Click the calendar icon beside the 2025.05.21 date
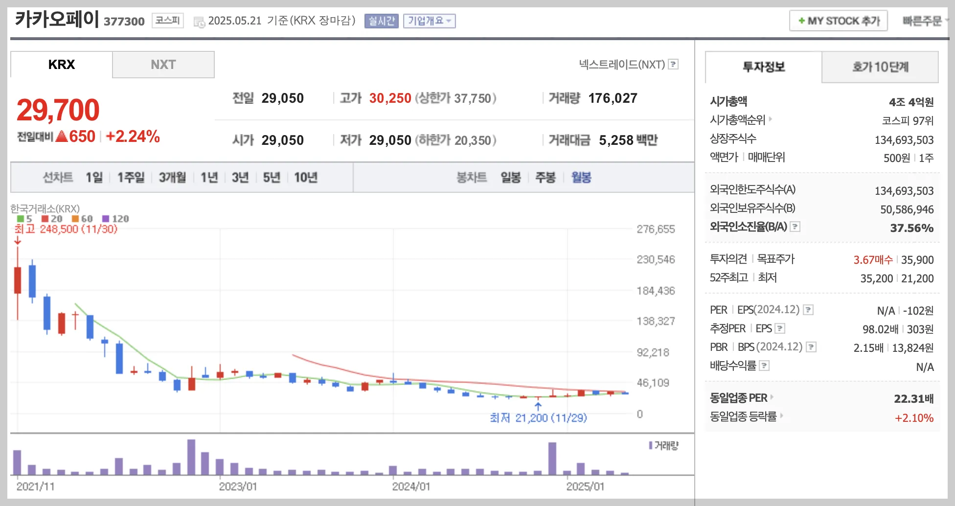The image size is (955, 506). pyautogui.click(x=199, y=22)
